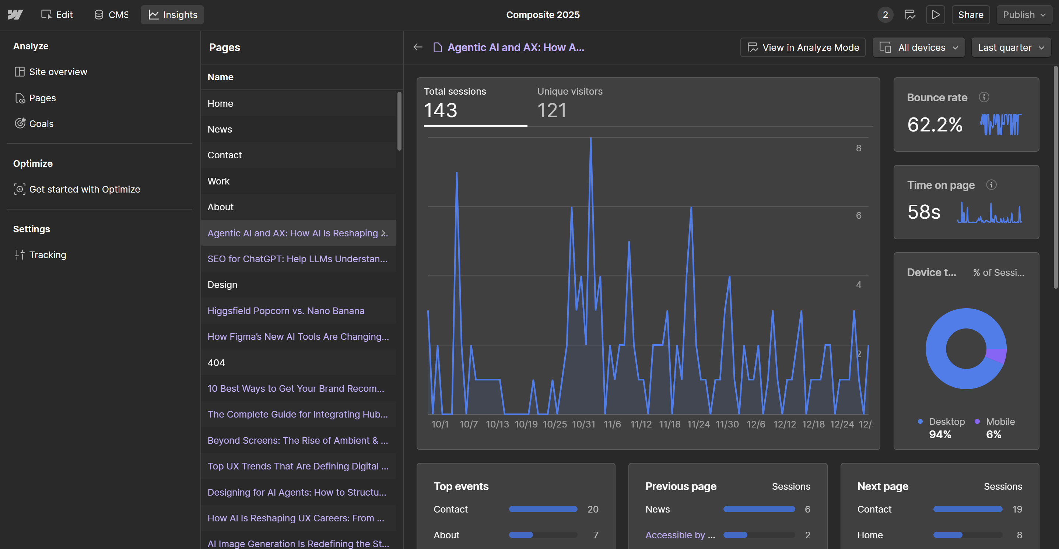Click the back arrow beside the page title
This screenshot has width=1059, height=549.
pyautogui.click(x=417, y=47)
